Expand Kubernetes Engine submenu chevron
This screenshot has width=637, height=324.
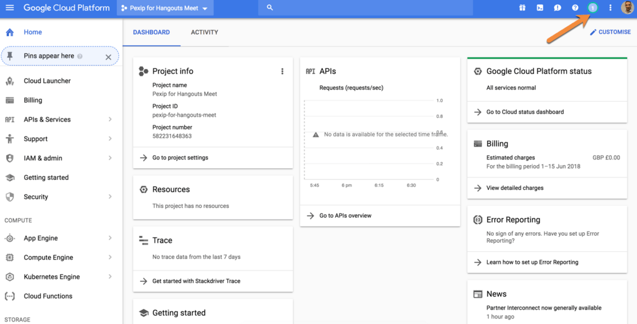click(110, 277)
